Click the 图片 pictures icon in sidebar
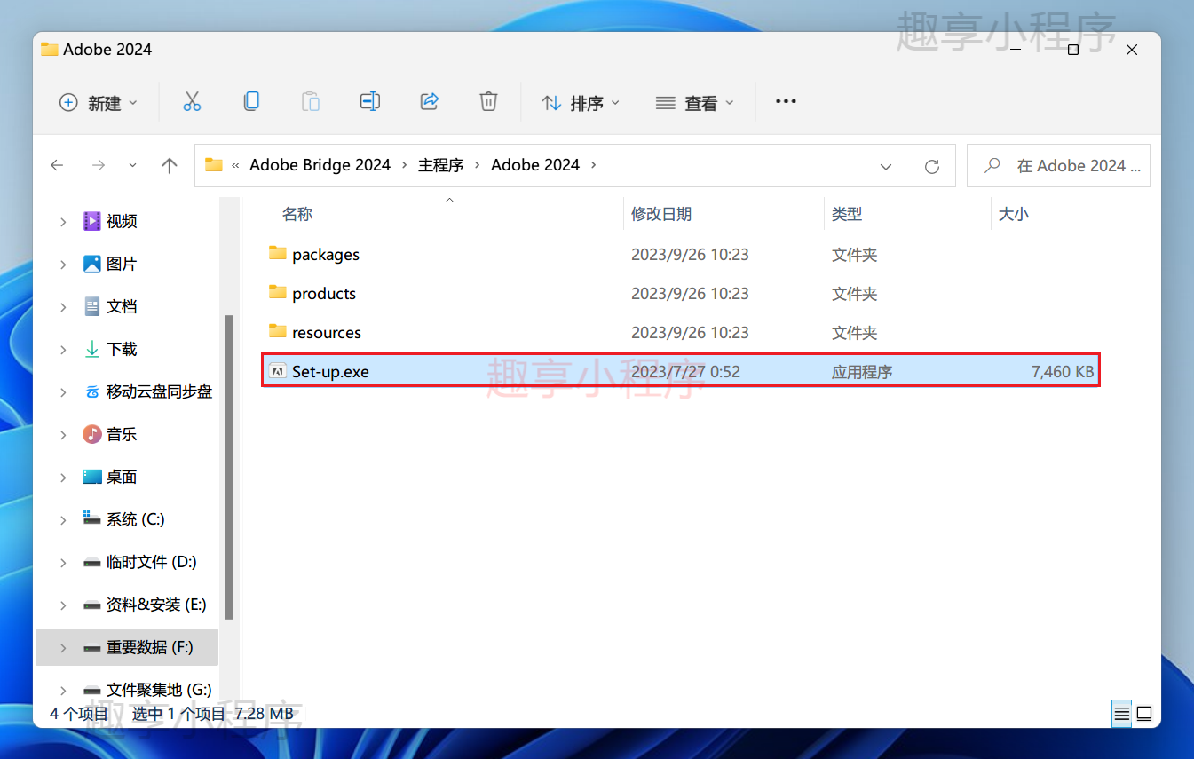 pyautogui.click(x=92, y=264)
